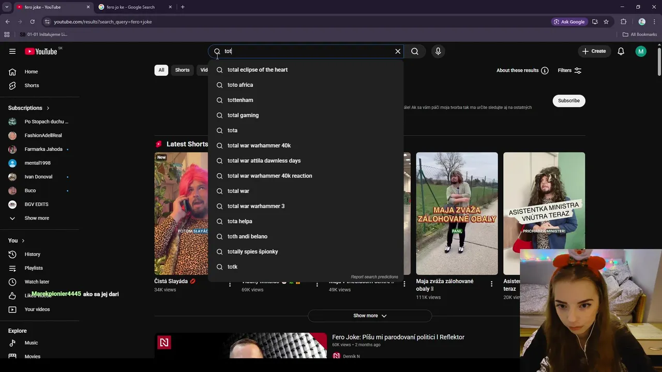Choose suggestion total war warhammer 40k reaction
This screenshot has width=662, height=372.
click(306, 176)
